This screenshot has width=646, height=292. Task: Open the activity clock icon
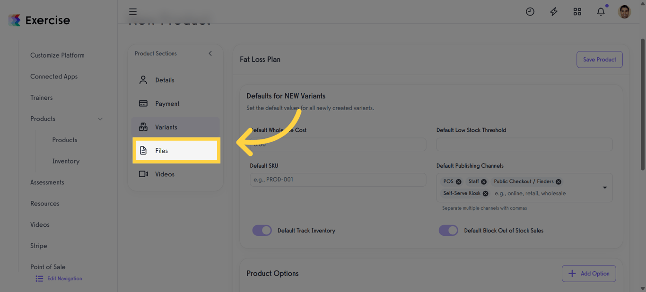[x=530, y=11]
